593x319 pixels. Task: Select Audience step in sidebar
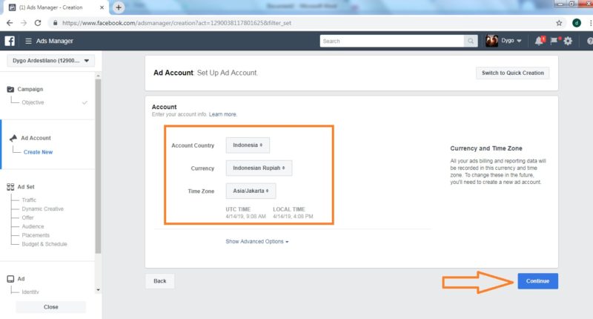click(x=33, y=226)
